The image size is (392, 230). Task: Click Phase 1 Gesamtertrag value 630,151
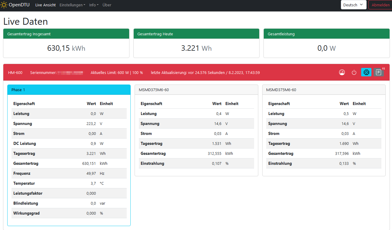[x=89, y=163]
